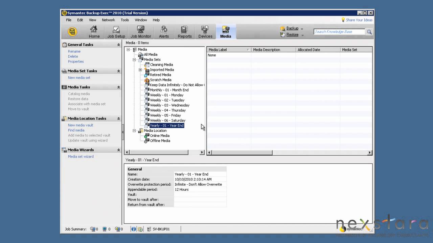Open the View menu

92,20
